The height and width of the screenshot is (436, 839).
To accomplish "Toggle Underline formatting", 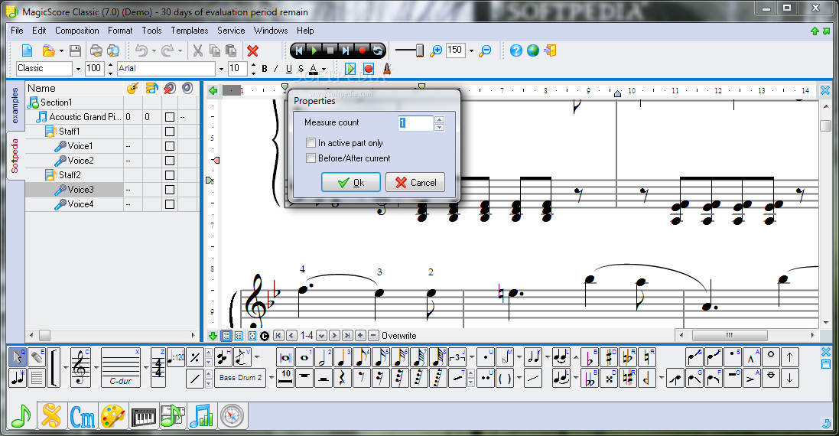I will 289,69.
